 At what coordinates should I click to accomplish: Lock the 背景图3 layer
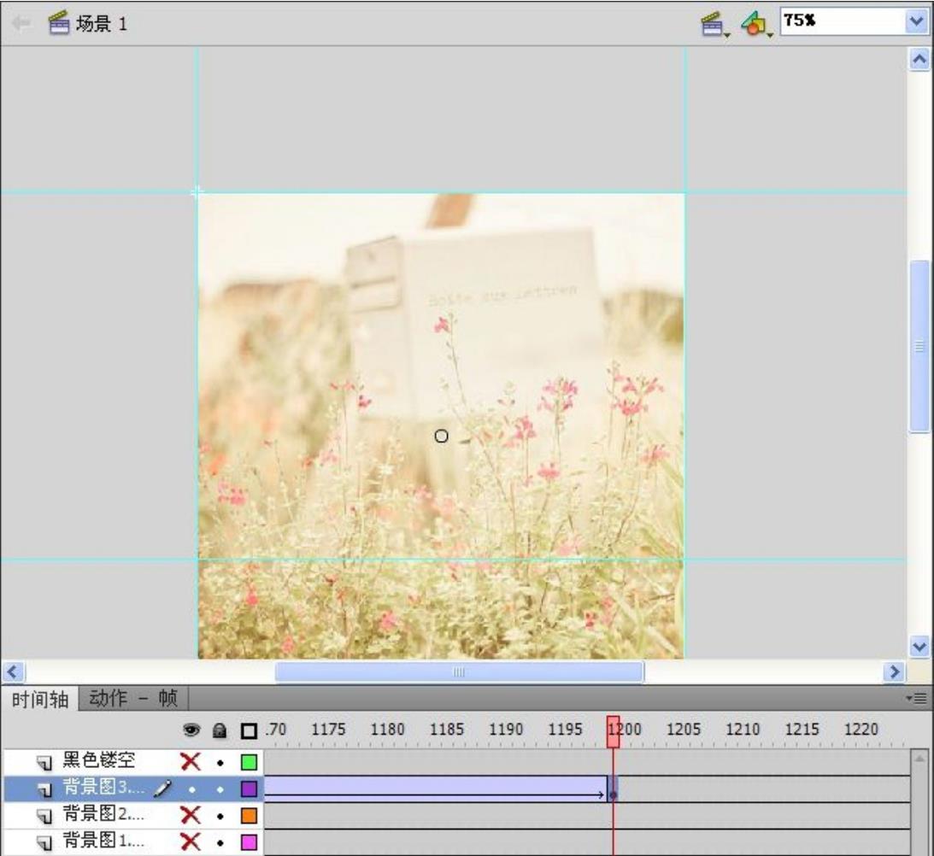click(x=220, y=789)
